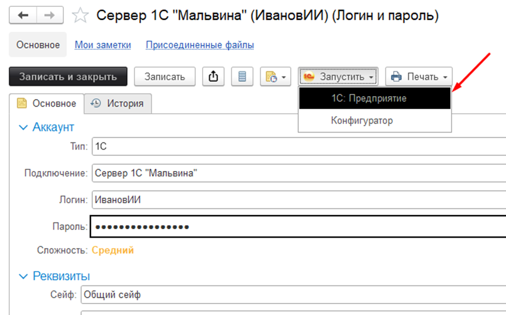The image size is (506, 315).
Task: Click the forward navigation arrow
Action: click(x=50, y=16)
